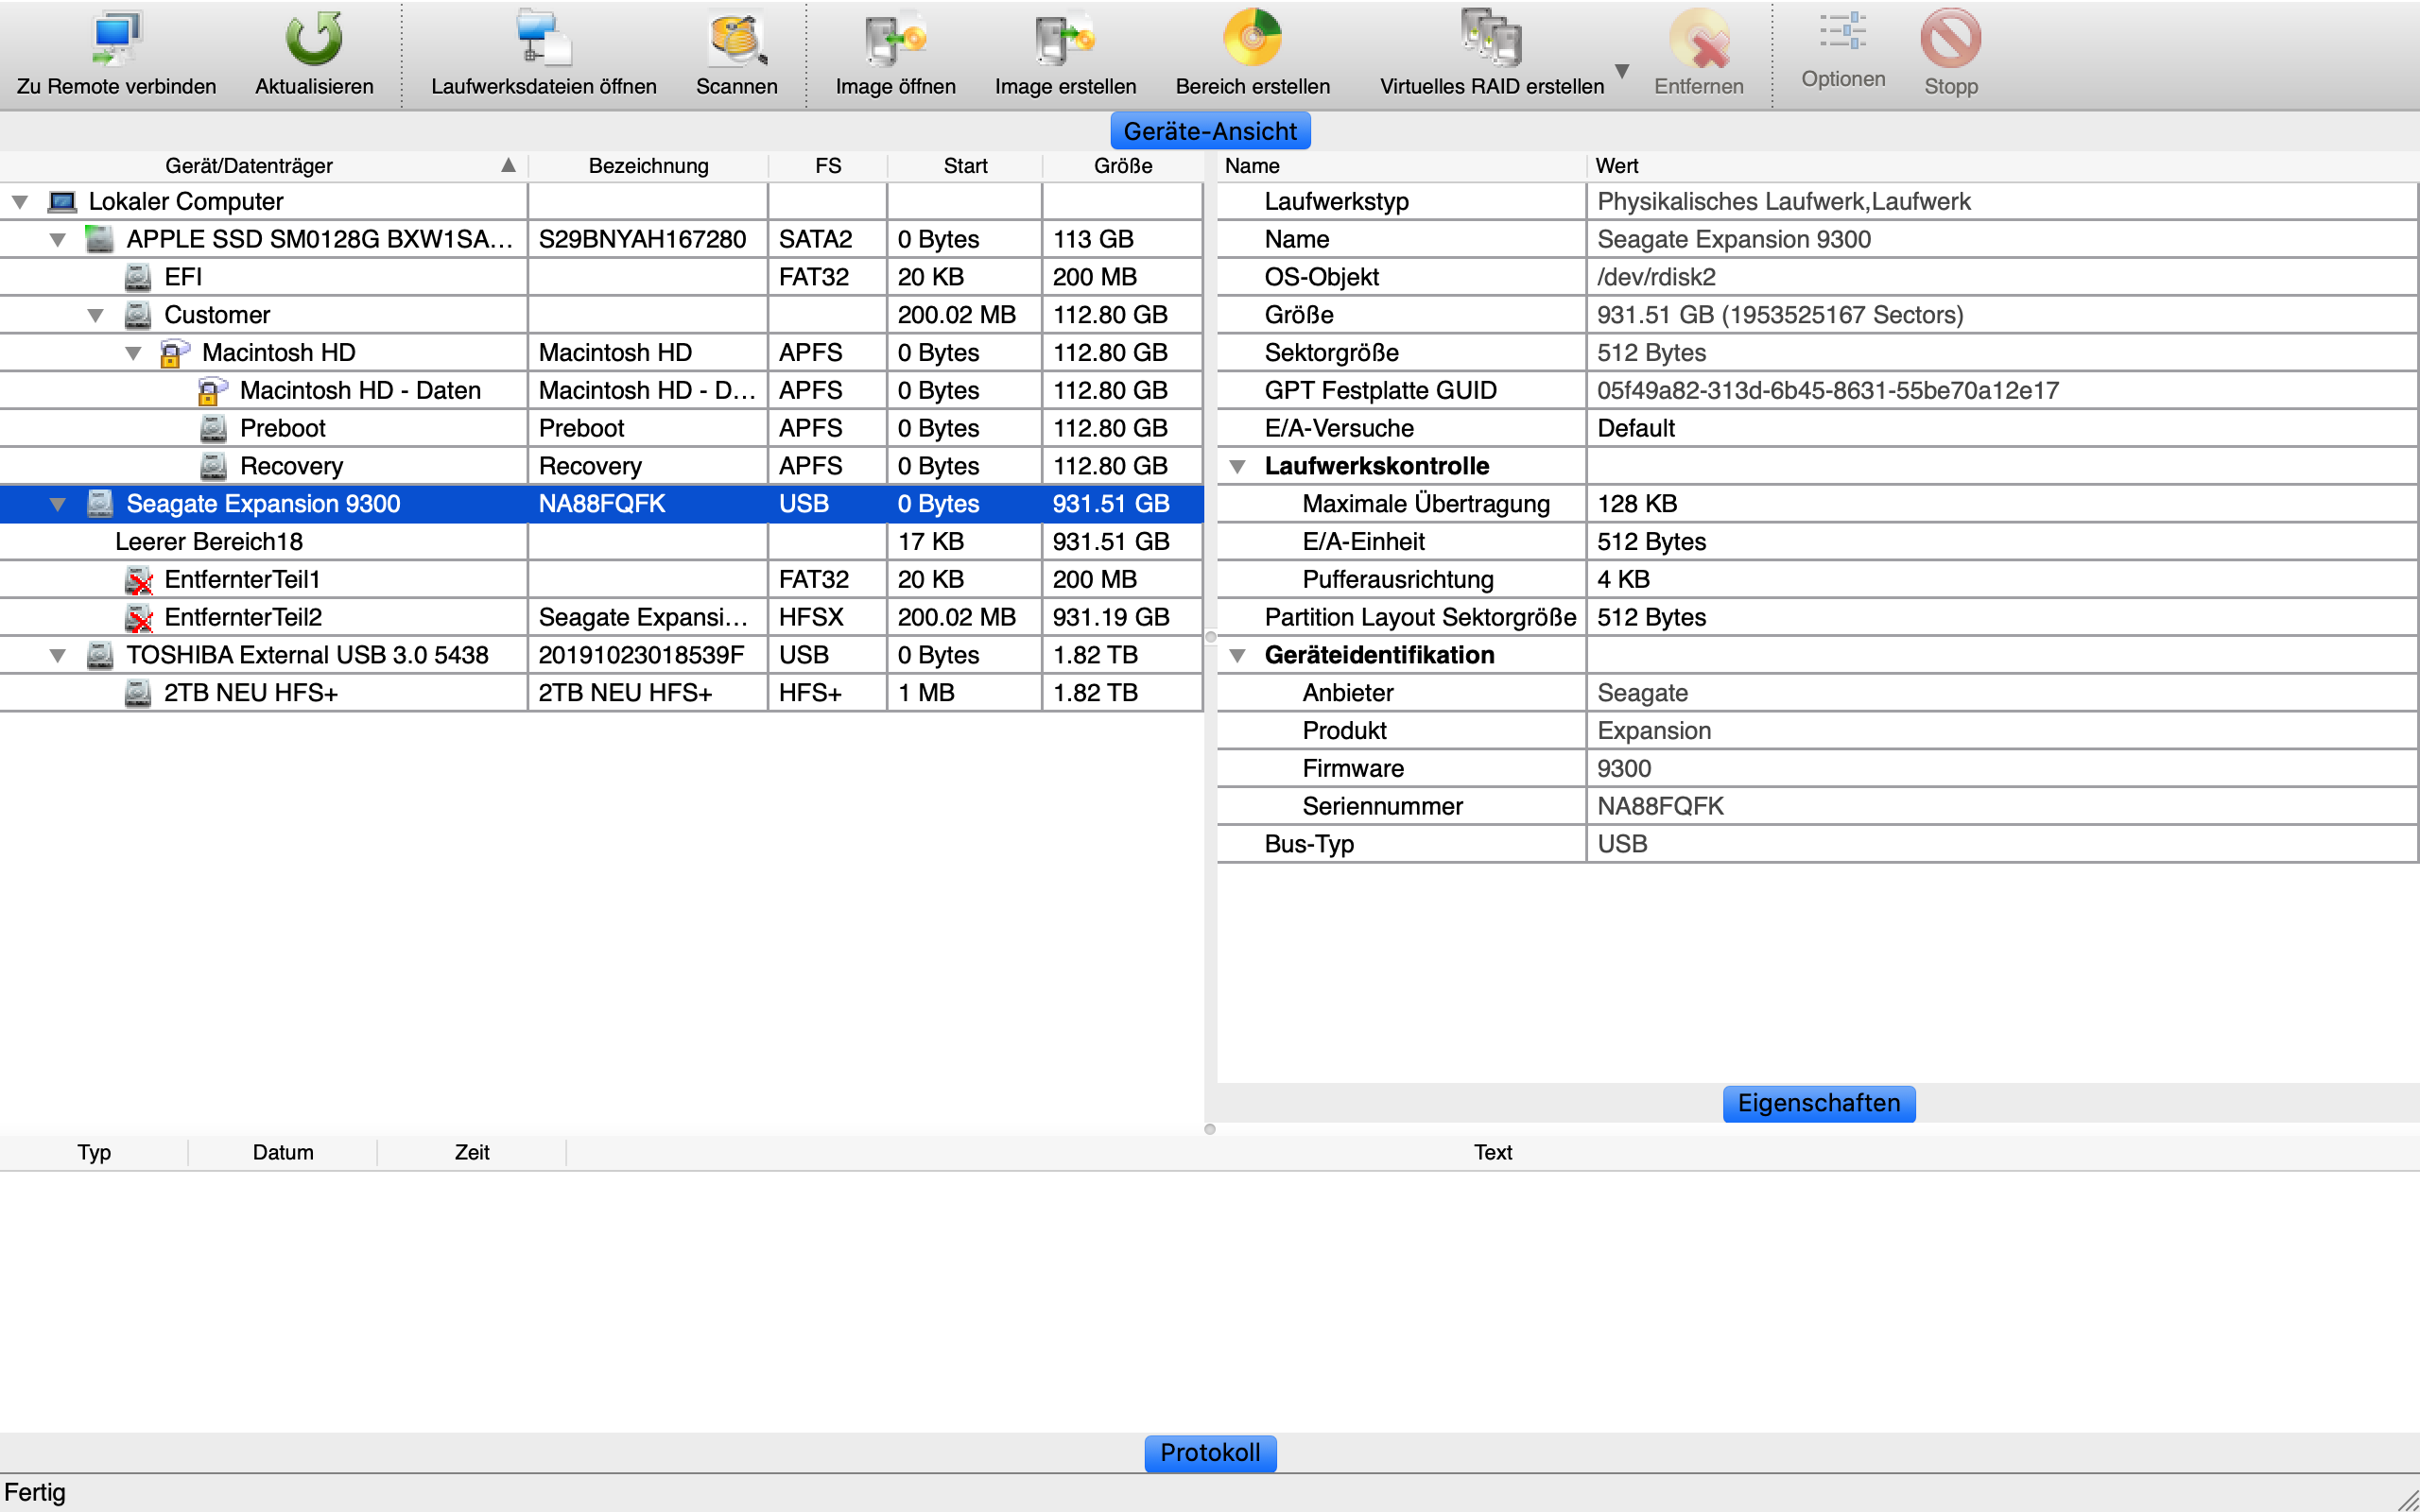Click the Image erstellen toolbar icon
Image resolution: width=2420 pixels, height=1512 pixels.
[x=1065, y=40]
